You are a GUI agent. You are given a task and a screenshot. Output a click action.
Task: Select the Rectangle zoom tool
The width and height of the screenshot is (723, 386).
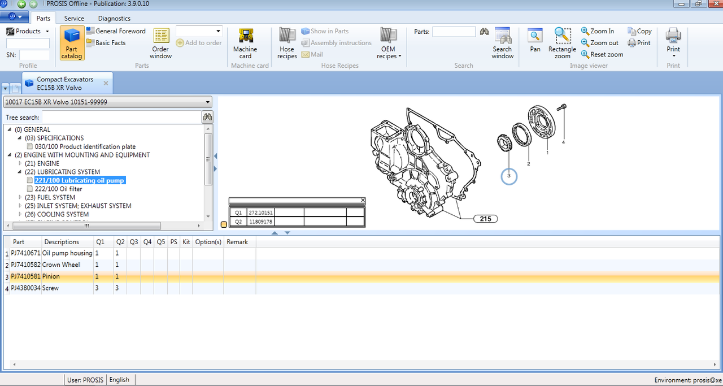tap(562, 44)
